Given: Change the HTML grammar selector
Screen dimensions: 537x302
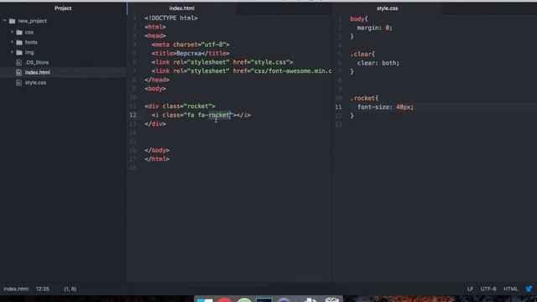Looking at the screenshot, I should click(x=511, y=289).
